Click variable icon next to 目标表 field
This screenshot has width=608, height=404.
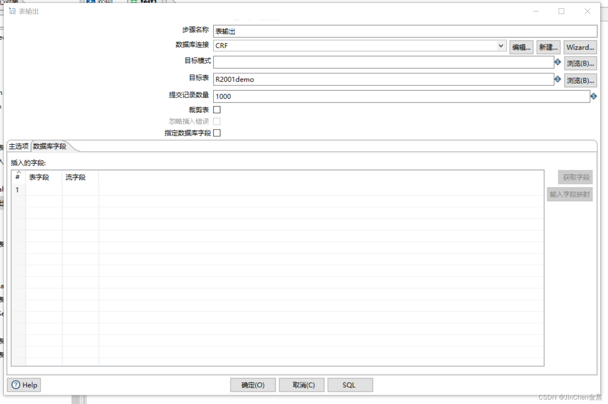[558, 79]
